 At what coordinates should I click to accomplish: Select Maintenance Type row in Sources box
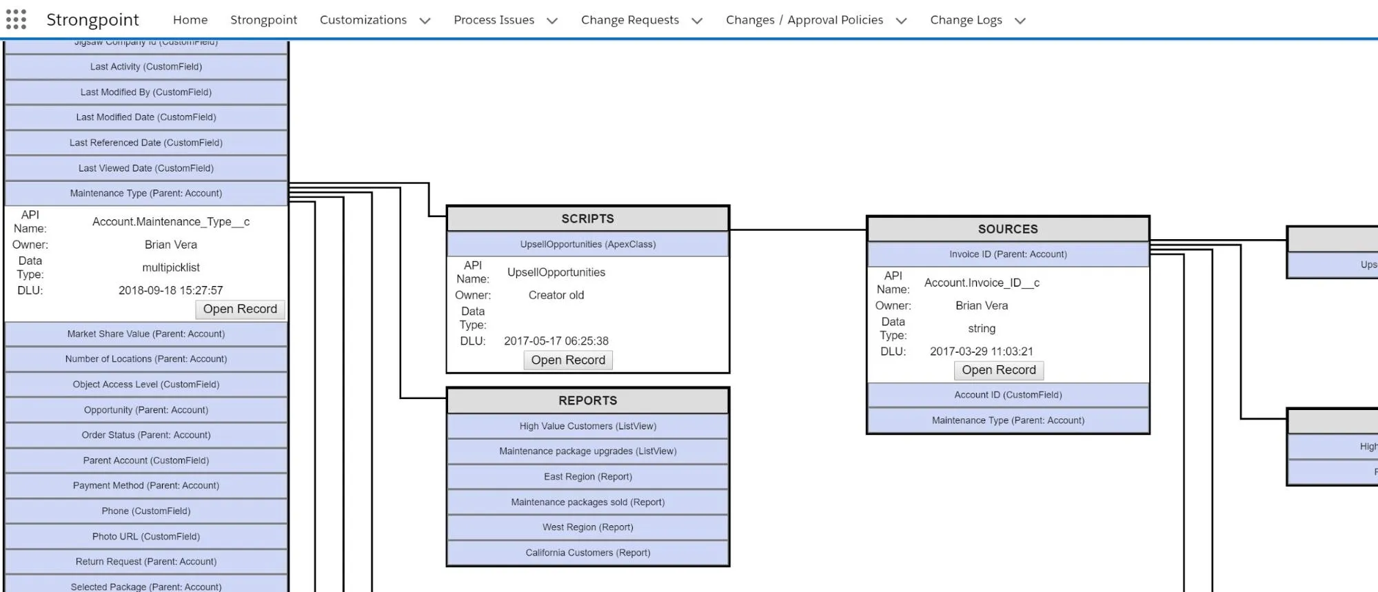tap(1008, 420)
